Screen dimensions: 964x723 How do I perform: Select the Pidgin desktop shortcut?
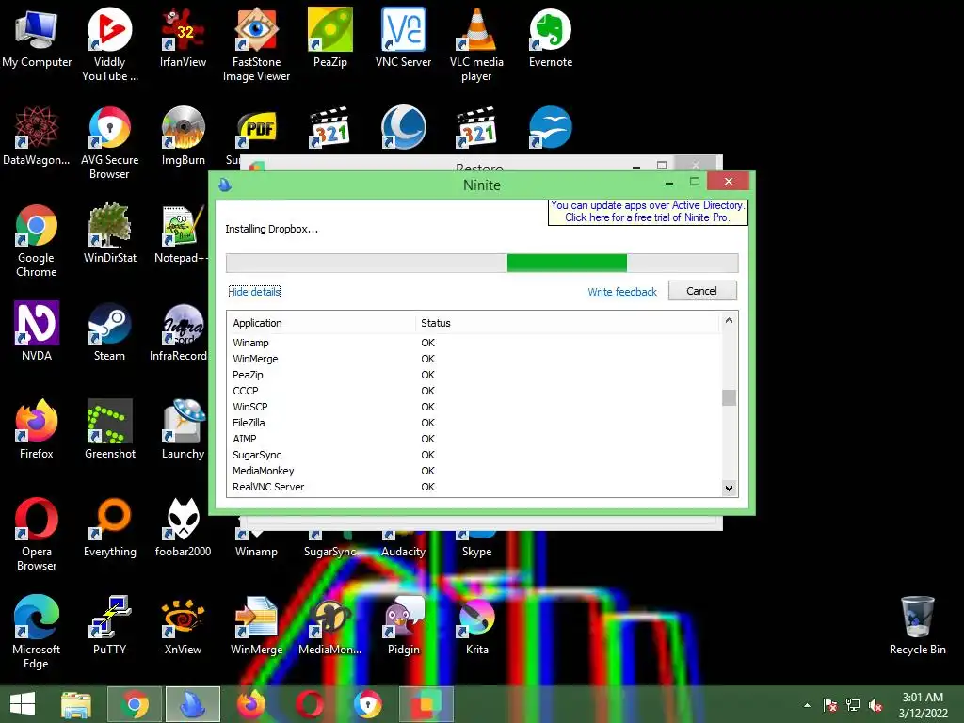pos(403,625)
